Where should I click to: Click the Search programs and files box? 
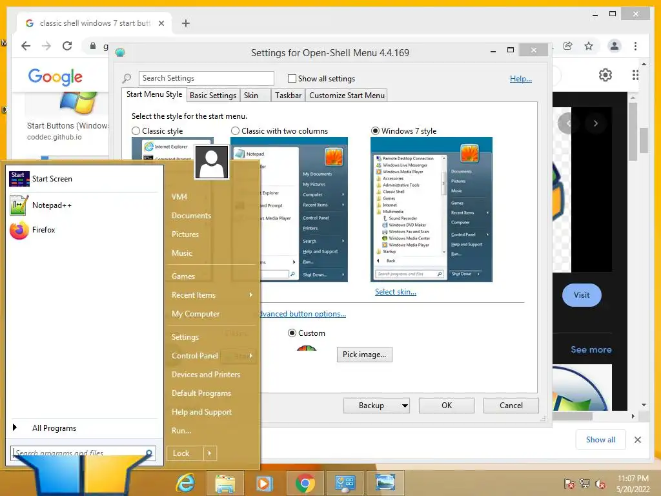83,453
